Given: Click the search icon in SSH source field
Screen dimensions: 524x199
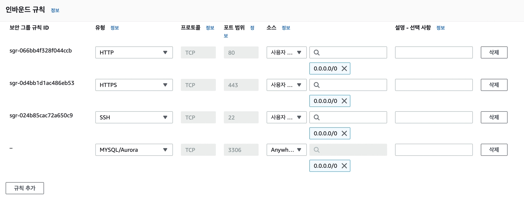Looking at the screenshot, I should pos(316,117).
